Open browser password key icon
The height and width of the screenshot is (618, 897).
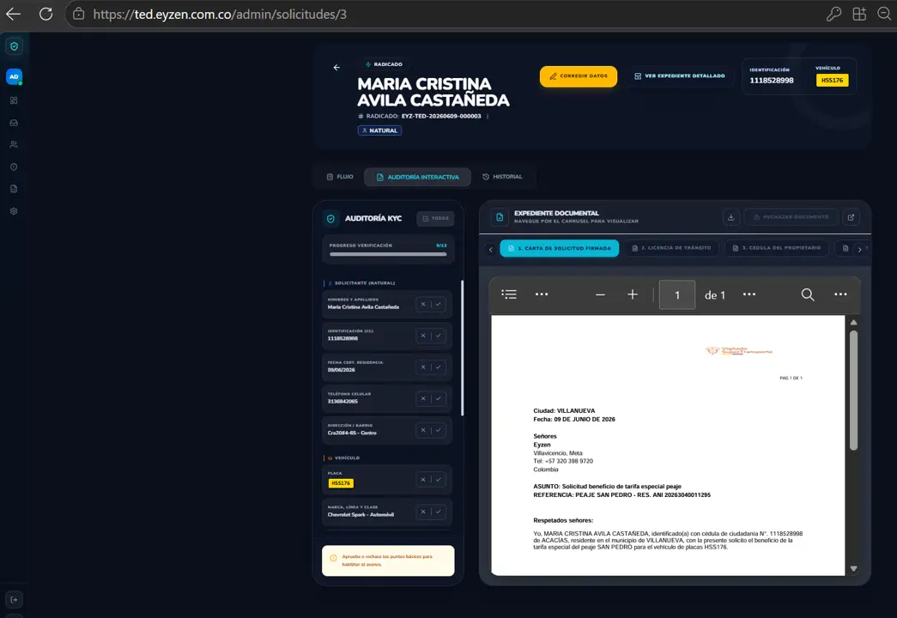pos(833,15)
